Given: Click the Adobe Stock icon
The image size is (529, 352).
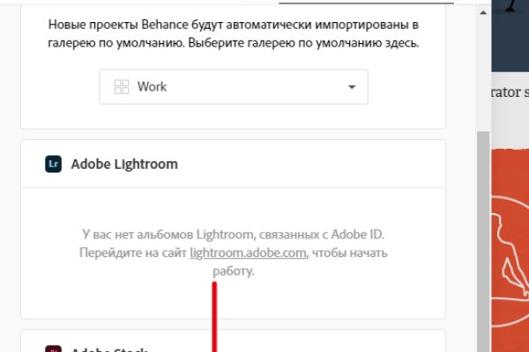Looking at the screenshot, I should [x=53, y=349].
